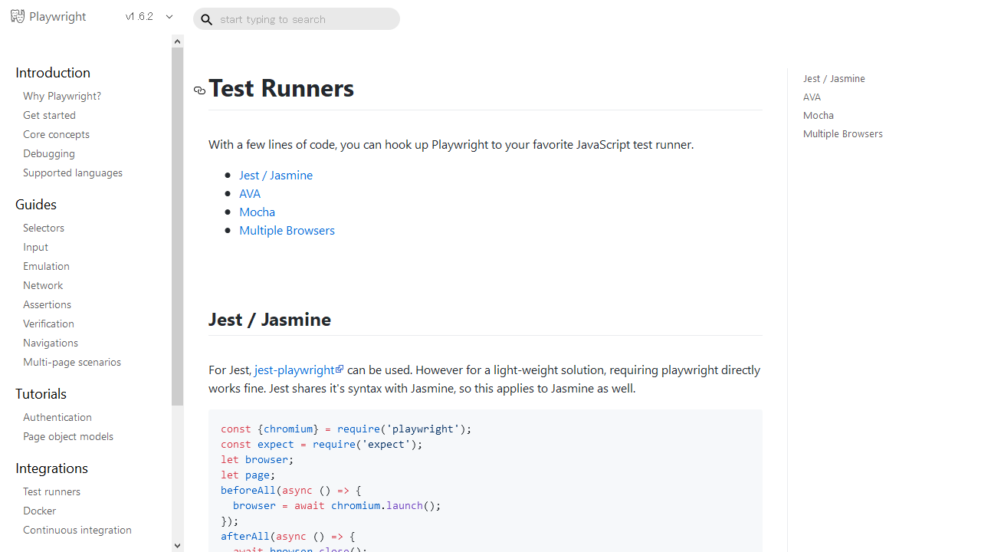Click the Jest / Jasmine section heading

(x=270, y=319)
